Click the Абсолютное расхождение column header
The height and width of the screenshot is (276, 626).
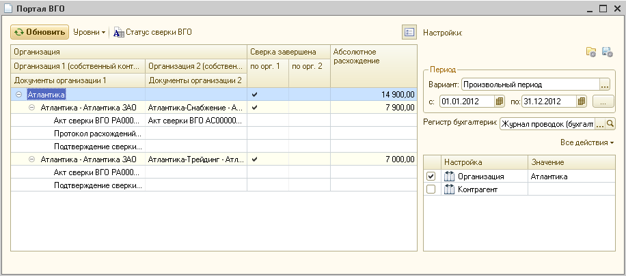tap(373, 57)
